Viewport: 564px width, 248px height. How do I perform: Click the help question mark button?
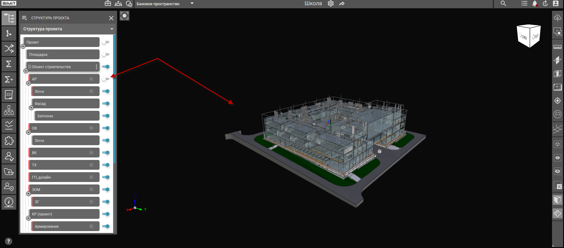pyautogui.click(x=9, y=241)
